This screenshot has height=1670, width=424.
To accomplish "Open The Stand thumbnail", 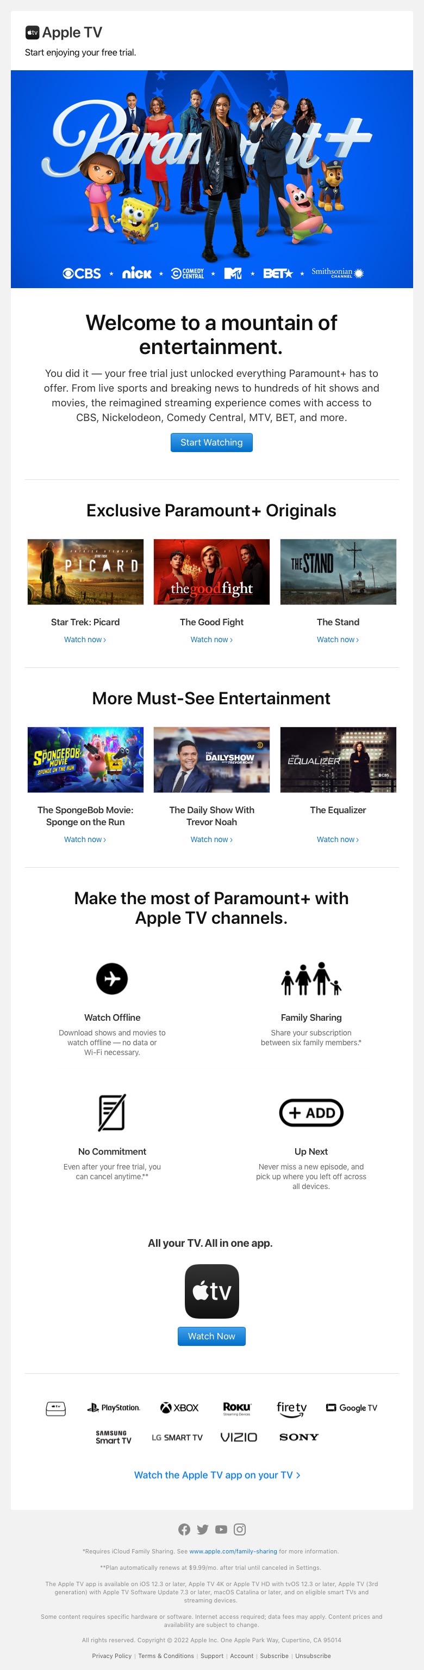I will tap(338, 572).
